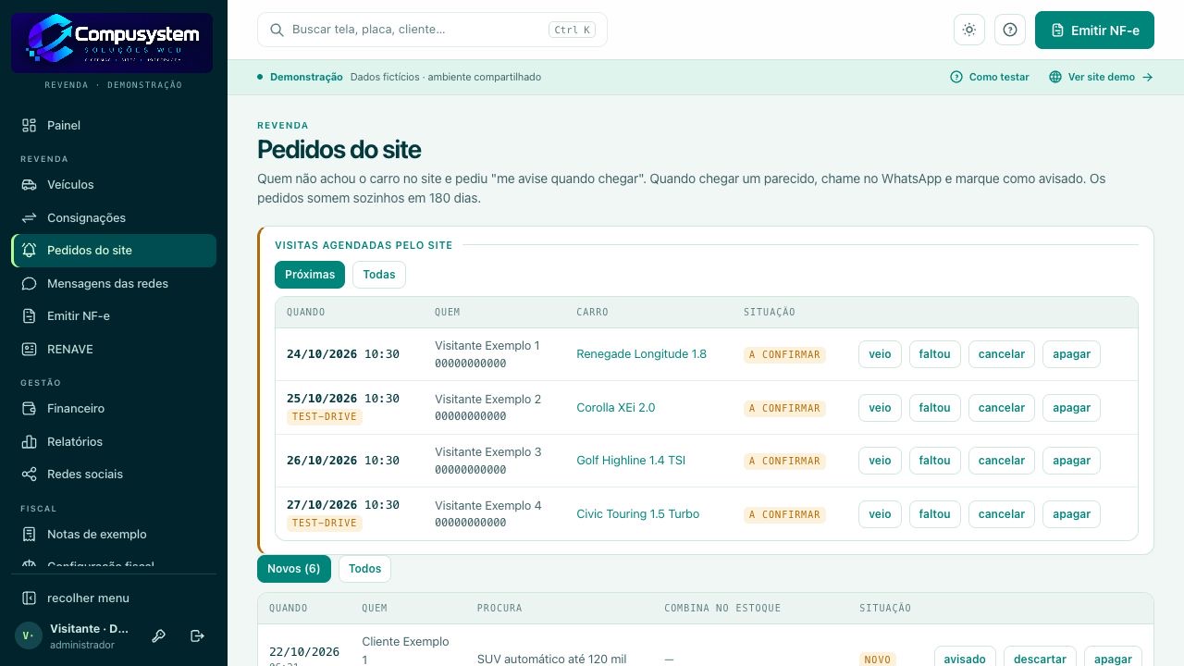Click faltou in the 27/10/2026 visit row
This screenshot has height=666, width=1184.
tap(935, 514)
